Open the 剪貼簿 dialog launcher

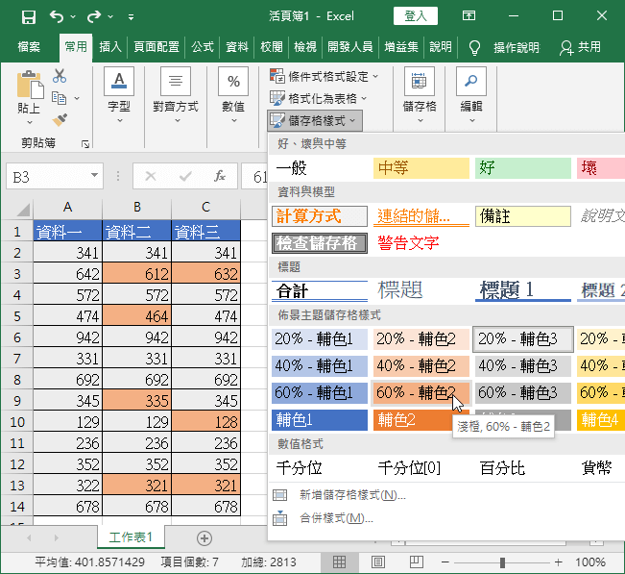tap(84, 144)
